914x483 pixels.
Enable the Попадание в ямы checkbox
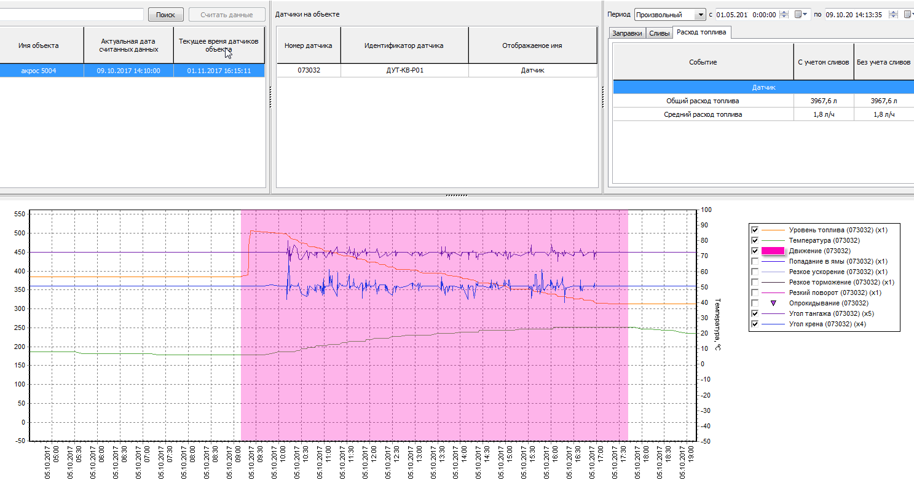tap(755, 261)
